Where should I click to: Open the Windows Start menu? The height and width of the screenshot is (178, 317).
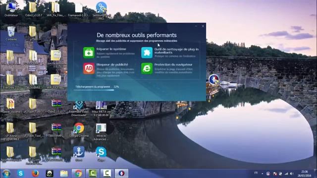click(x=6, y=174)
